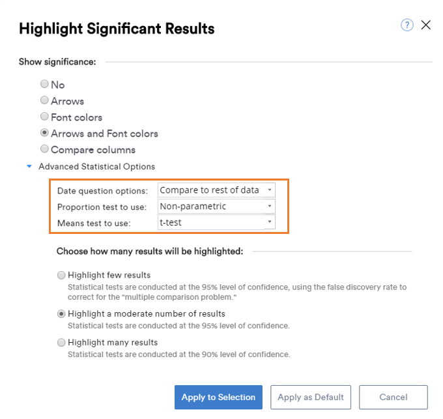443x419 pixels.
Task: Open the Date question options dropdown
Action: click(x=216, y=190)
